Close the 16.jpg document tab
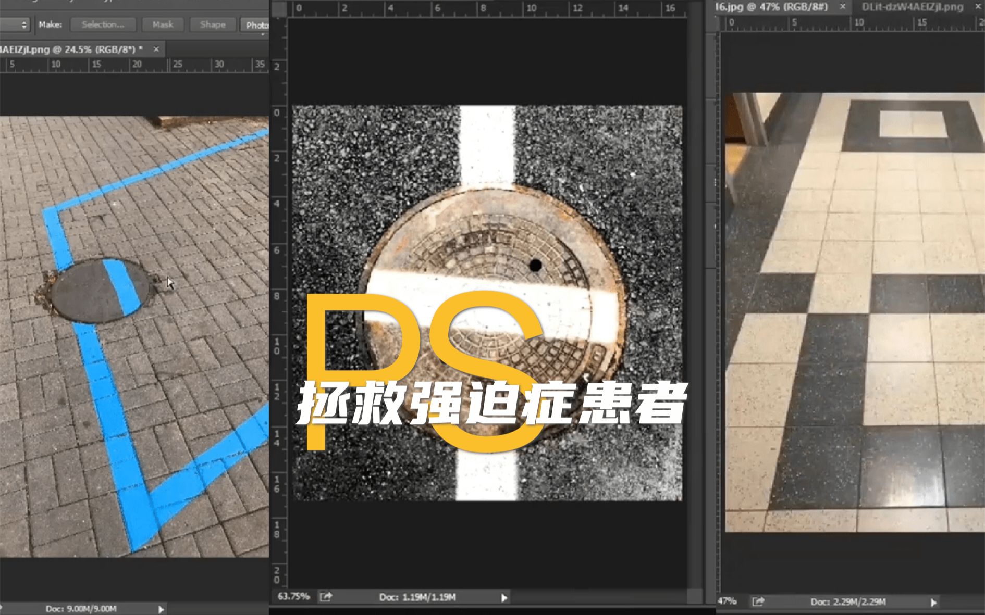The width and height of the screenshot is (985, 615). point(842,7)
